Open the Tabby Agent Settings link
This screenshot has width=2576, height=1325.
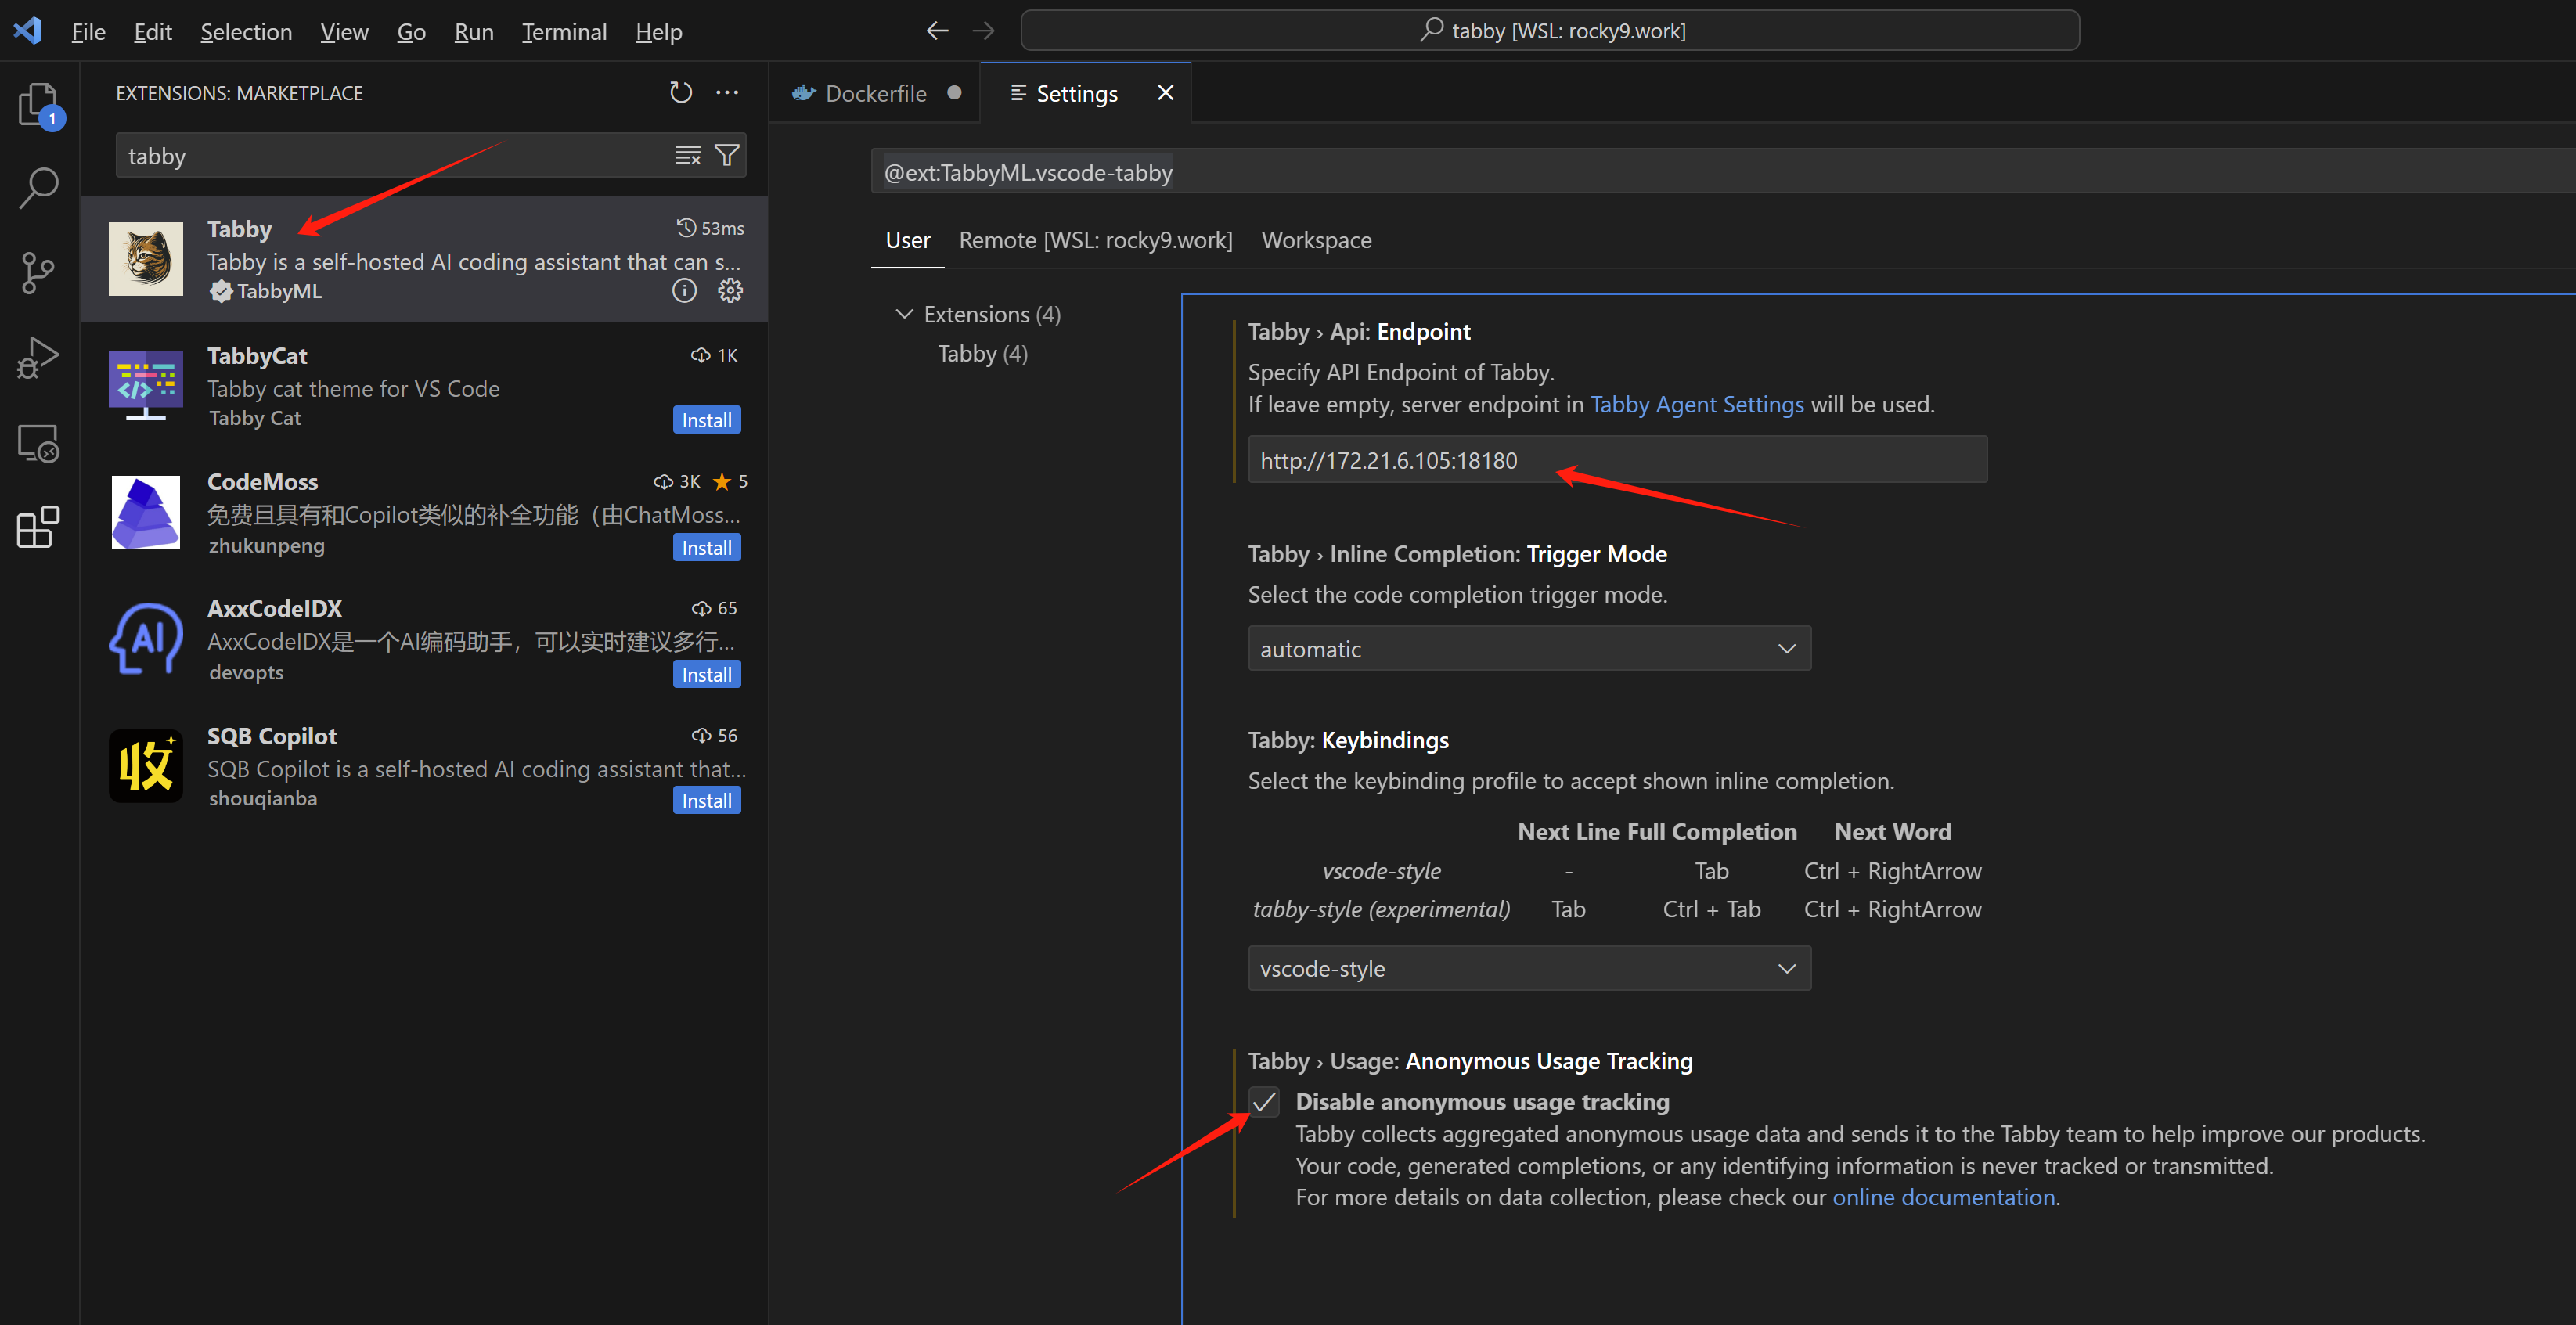[1697, 405]
